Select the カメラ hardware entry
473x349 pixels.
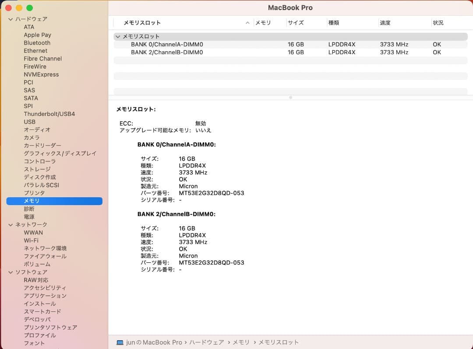(x=32, y=137)
